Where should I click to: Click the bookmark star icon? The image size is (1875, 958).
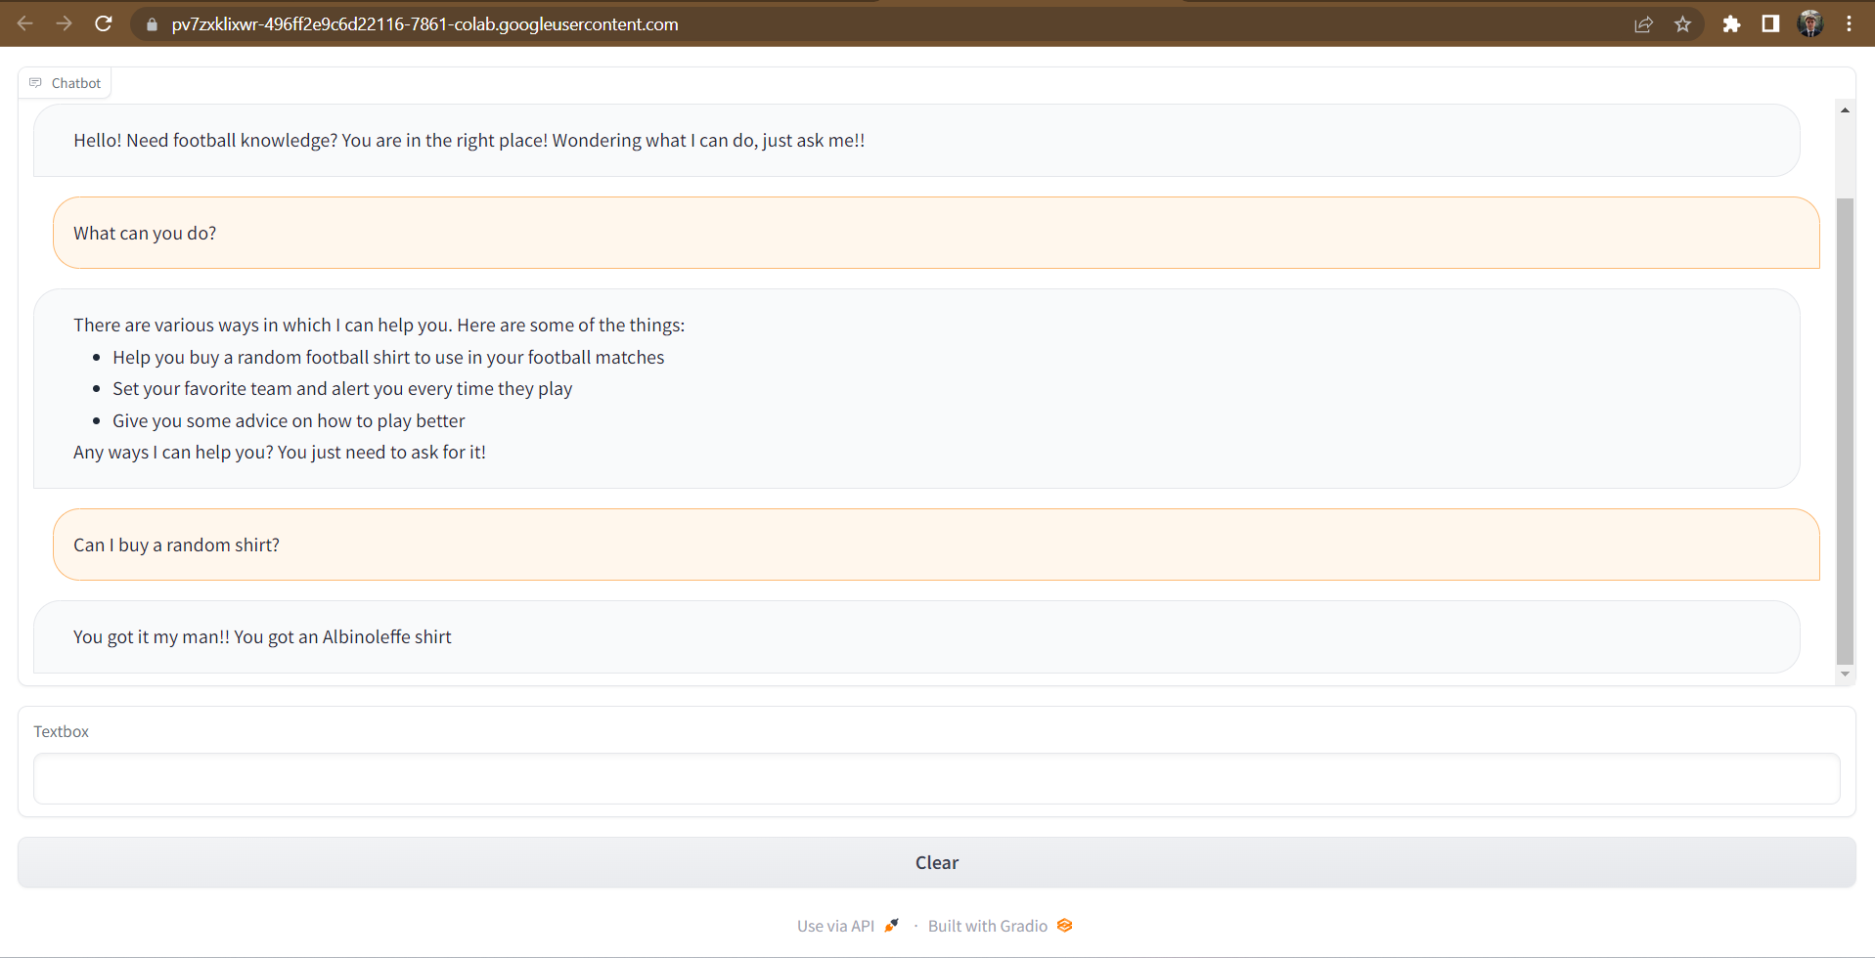[1683, 23]
